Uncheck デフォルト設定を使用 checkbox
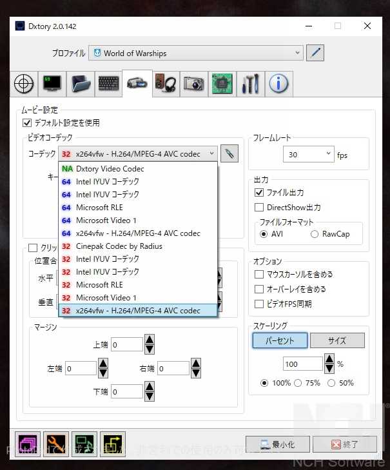 [x=27, y=123]
